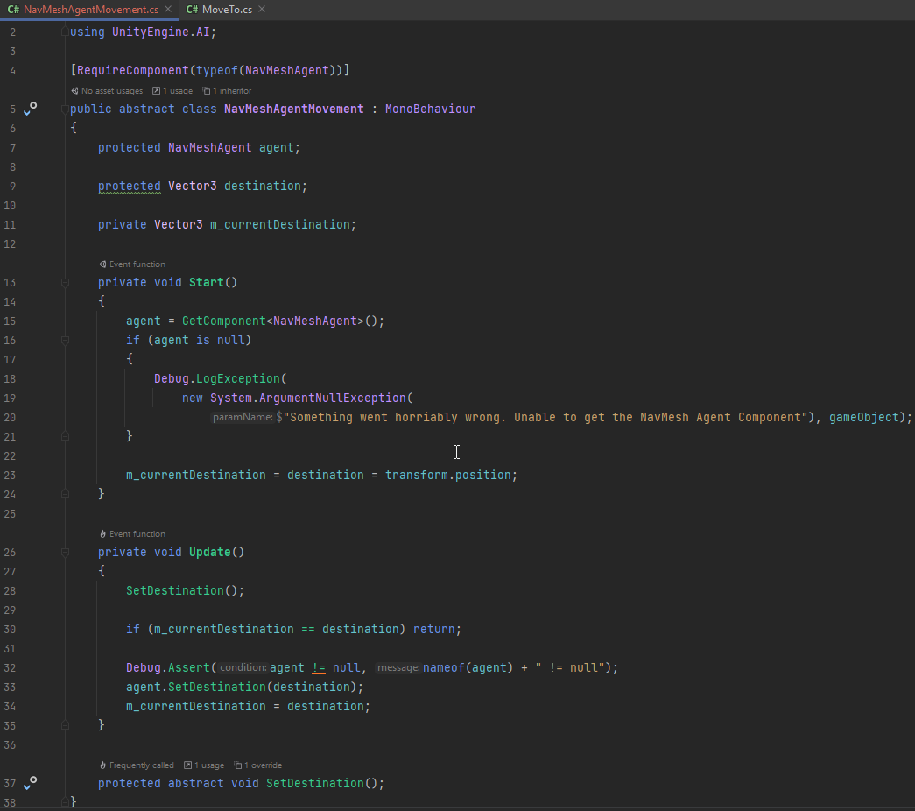
Task: Click the abstract 'SetDestination' declaration on line 37
Action: coord(314,783)
